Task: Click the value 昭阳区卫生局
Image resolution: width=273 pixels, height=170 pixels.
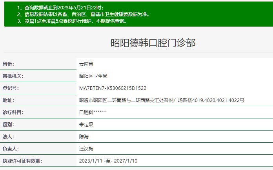Action: pos(93,76)
